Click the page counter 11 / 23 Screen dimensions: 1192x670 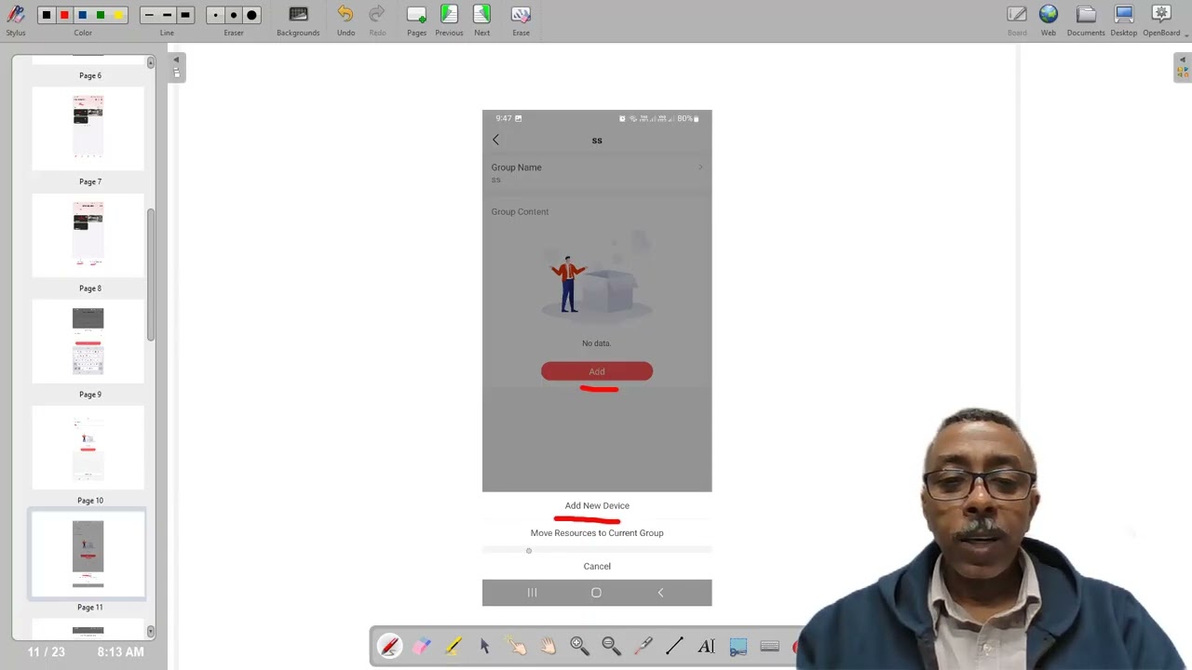pyautogui.click(x=47, y=652)
